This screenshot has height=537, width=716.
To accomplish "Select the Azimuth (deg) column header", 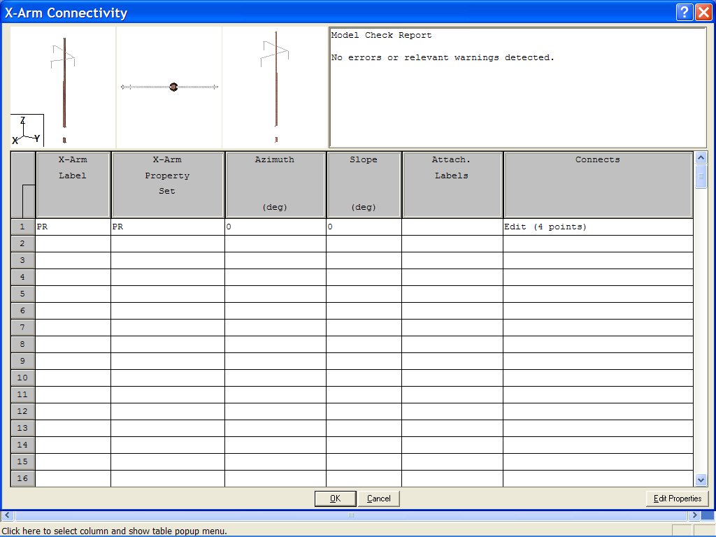I will [x=275, y=185].
